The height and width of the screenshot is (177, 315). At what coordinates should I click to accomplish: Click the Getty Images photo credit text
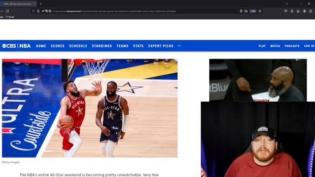11,162
